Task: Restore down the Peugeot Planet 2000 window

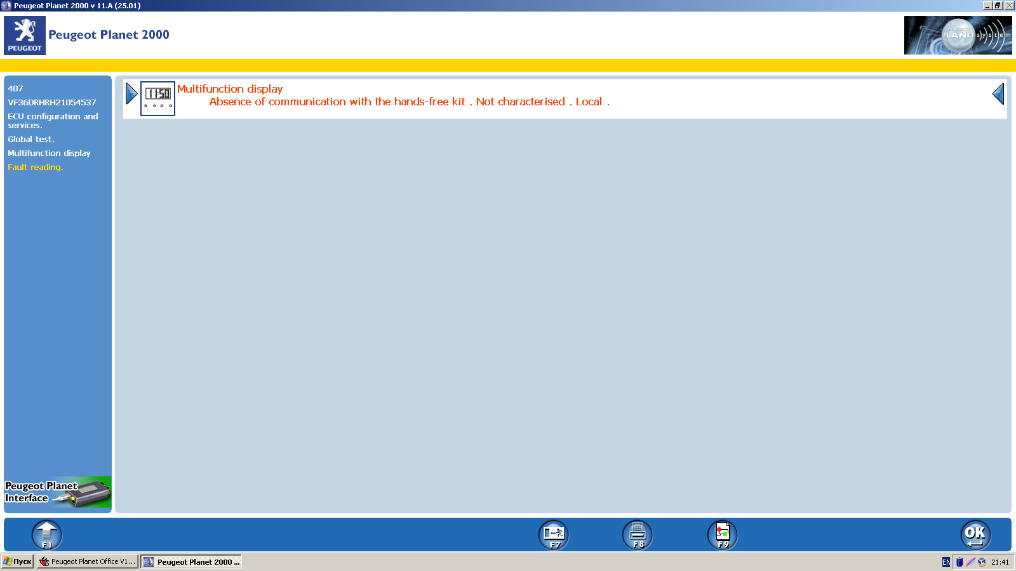Action: pyautogui.click(x=998, y=6)
